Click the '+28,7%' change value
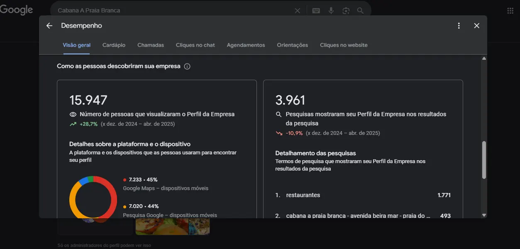The image size is (520, 249). pos(88,124)
